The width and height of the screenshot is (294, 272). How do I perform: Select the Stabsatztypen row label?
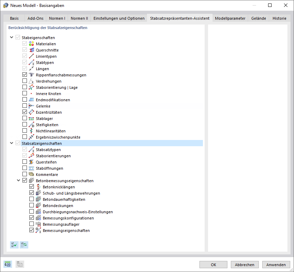tap(48, 150)
